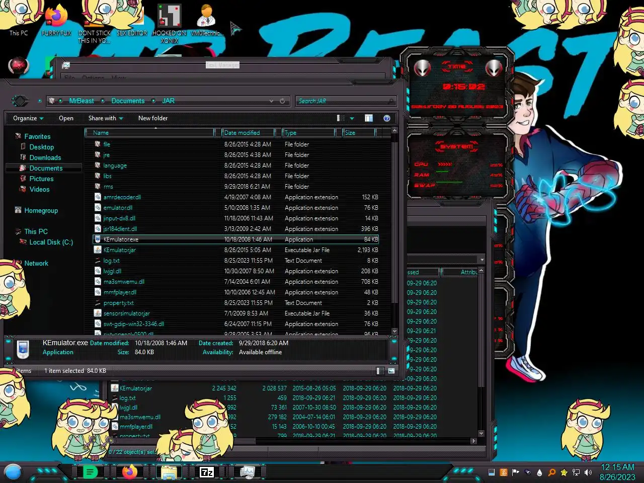This screenshot has width=644, height=483.
Task: Go to MrBeast in breadcrumb path
Action: click(82, 101)
